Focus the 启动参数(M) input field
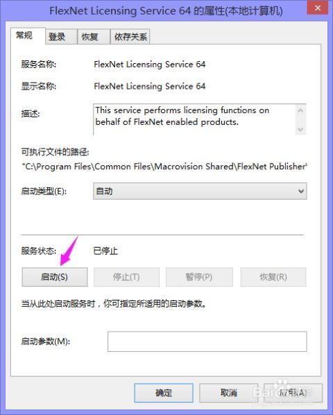The image size is (333, 415). (x=207, y=341)
